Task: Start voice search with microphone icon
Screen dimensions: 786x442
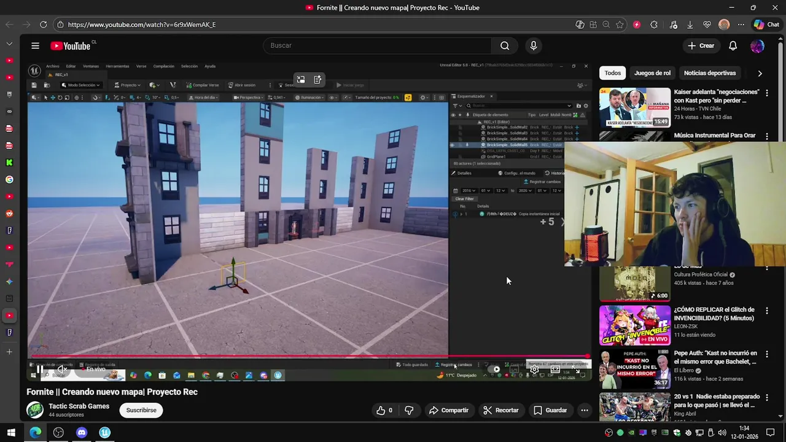Action: click(534, 45)
